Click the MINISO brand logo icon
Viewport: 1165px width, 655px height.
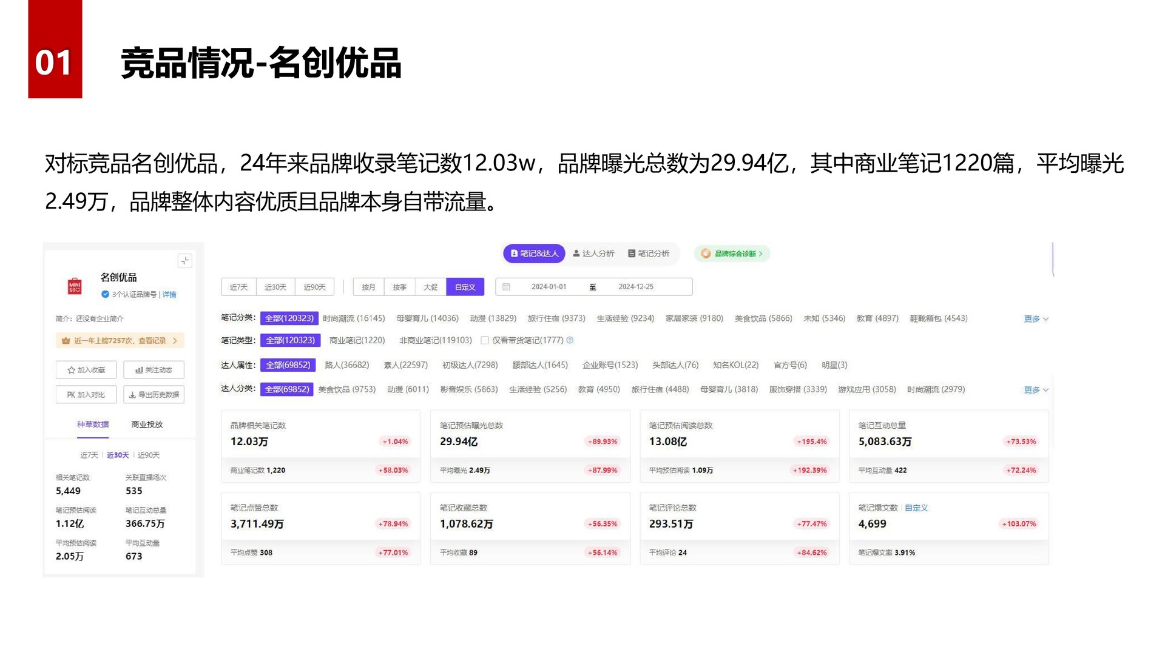click(75, 286)
